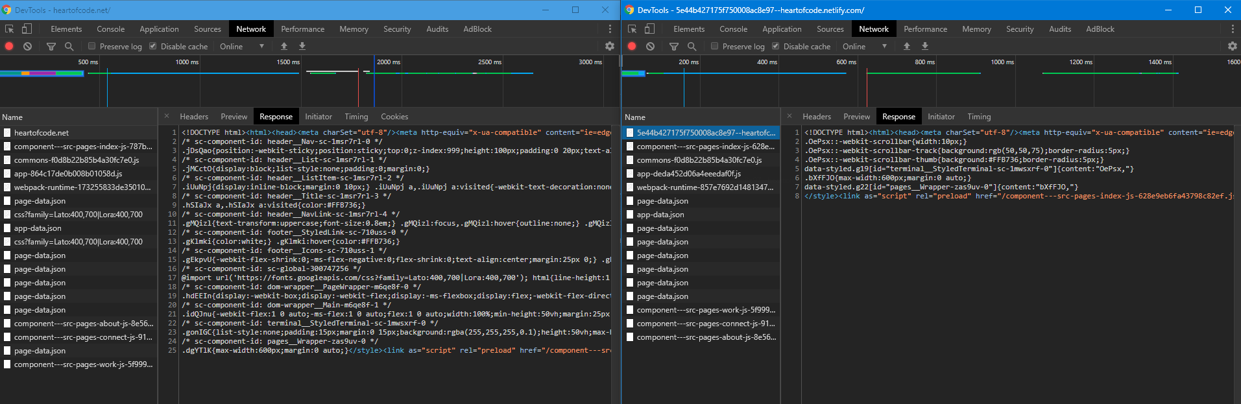Open Online throttling dropdown in right DevTools
The height and width of the screenshot is (404, 1241).
(865, 47)
